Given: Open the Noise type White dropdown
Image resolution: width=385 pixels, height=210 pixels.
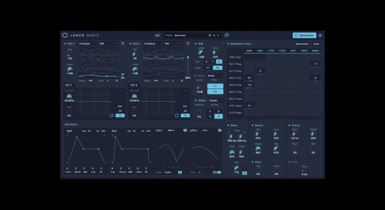Looking at the screenshot, I should (x=215, y=76).
